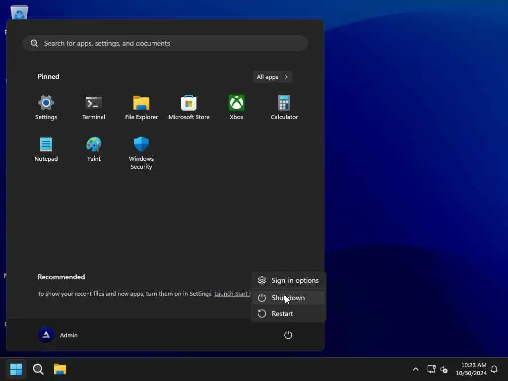Viewport: 508px width, 381px height.
Task: Follow the Launch Start Settings link
Action: coord(233,294)
